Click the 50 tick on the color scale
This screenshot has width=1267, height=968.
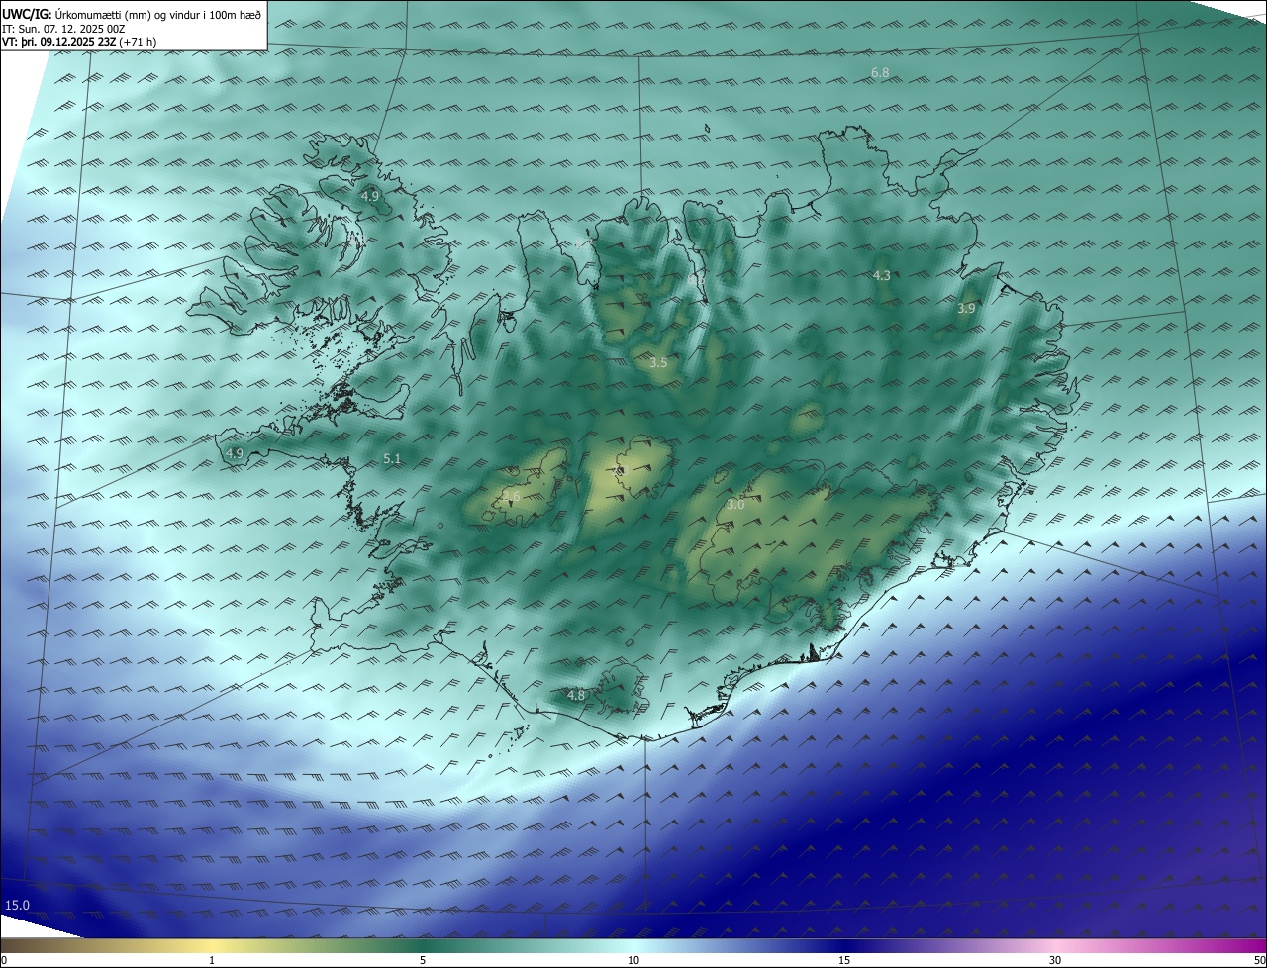click(1259, 960)
